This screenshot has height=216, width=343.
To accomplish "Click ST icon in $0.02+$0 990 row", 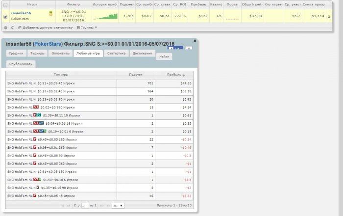I will pyautogui.click(x=36, y=107).
